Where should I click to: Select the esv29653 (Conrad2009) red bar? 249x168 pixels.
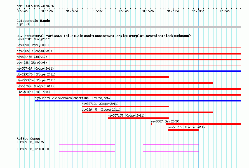(x=129, y=54)
